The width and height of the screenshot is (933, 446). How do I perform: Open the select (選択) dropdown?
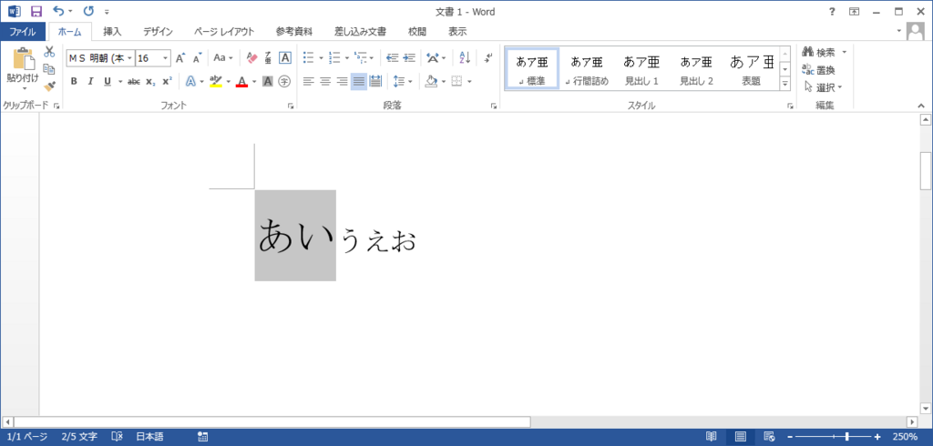coord(824,87)
